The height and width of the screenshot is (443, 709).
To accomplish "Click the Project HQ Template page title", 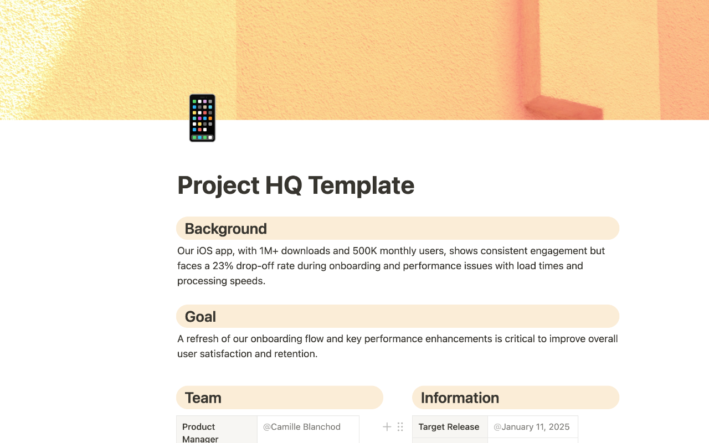I will coord(296,185).
